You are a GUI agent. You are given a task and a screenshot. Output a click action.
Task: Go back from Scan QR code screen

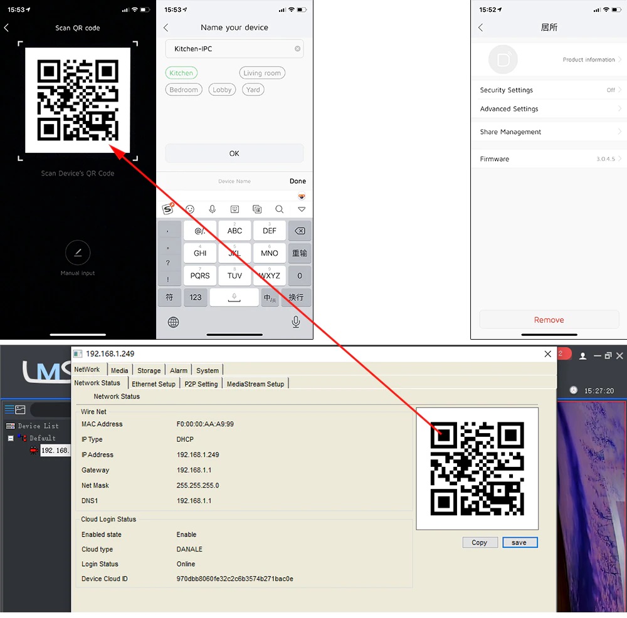tap(6, 28)
